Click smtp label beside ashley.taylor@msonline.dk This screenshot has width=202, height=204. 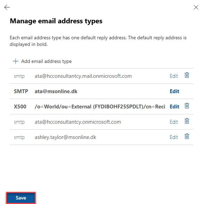click(x=19, y=137)
